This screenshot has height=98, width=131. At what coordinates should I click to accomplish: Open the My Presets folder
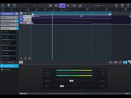tap(10, 70)
